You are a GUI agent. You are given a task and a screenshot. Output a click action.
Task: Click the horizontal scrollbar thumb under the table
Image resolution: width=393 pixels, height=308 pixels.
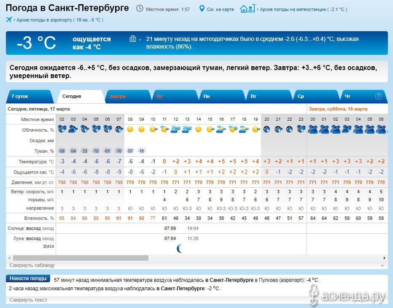click(80, 258)
